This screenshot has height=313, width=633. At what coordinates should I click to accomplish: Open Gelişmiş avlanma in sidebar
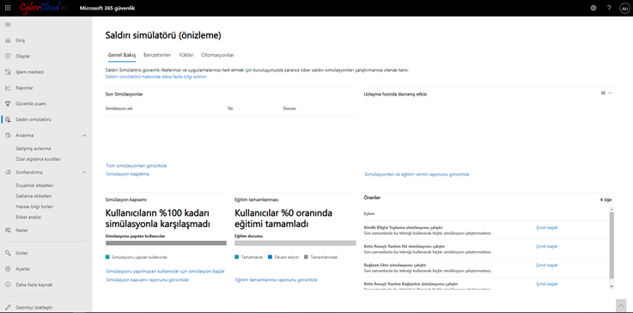click(x=33, y=149)
